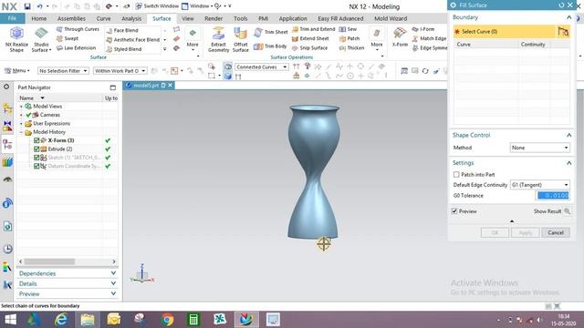Screen dimensions: 584x328
Task: Click Switch Window button
Action: tap(157, 6)
